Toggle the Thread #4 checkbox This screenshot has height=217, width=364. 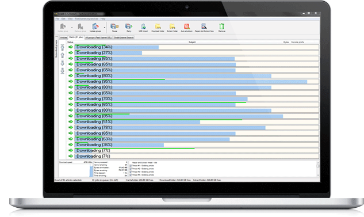(131, 175)
